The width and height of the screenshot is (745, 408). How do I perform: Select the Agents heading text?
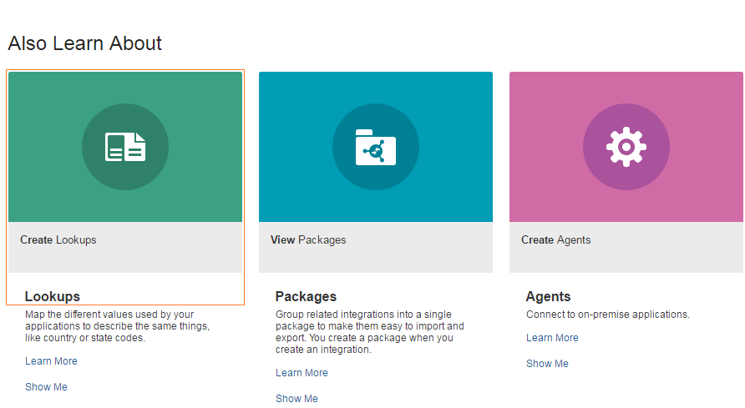click(548, 296)
